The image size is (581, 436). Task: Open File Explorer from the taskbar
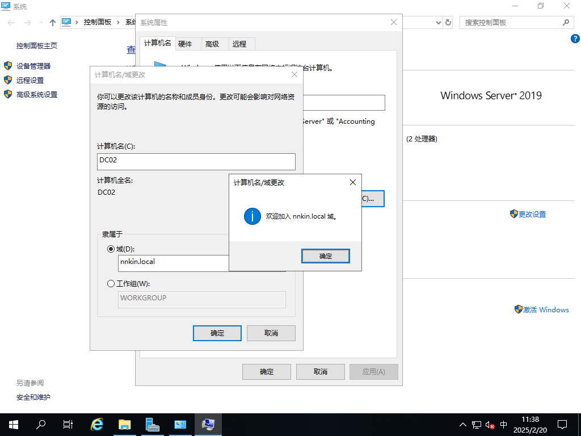coord(125,425)
